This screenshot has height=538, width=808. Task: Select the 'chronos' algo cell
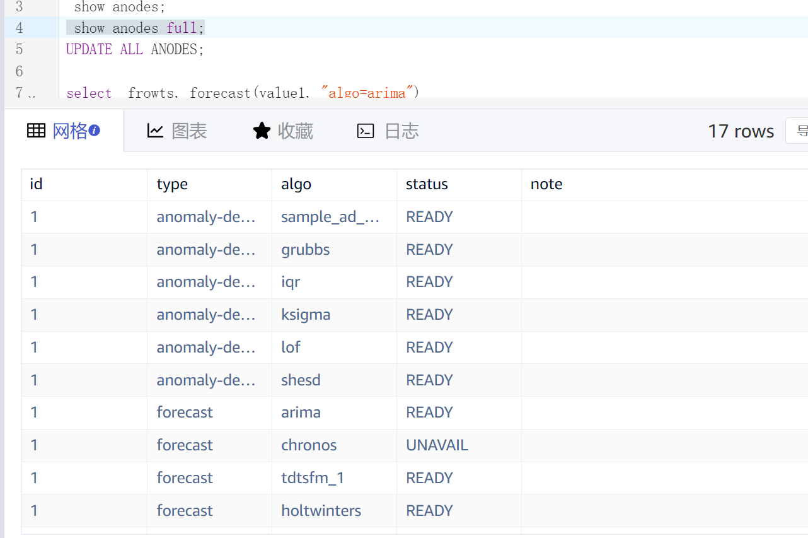click(x=309, y=445)
